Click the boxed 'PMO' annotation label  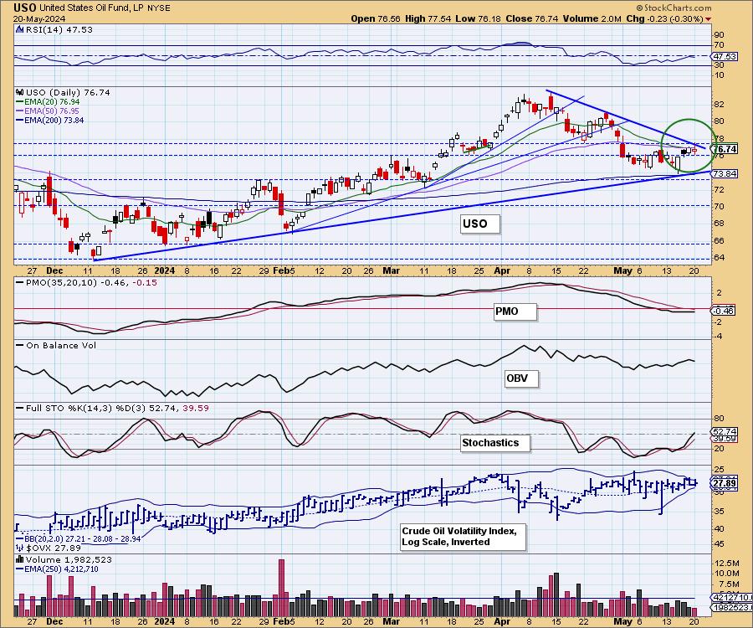(515, 311)
